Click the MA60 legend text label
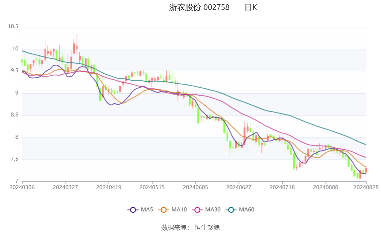This screenshot has width=381, height=232. [246, 210]
